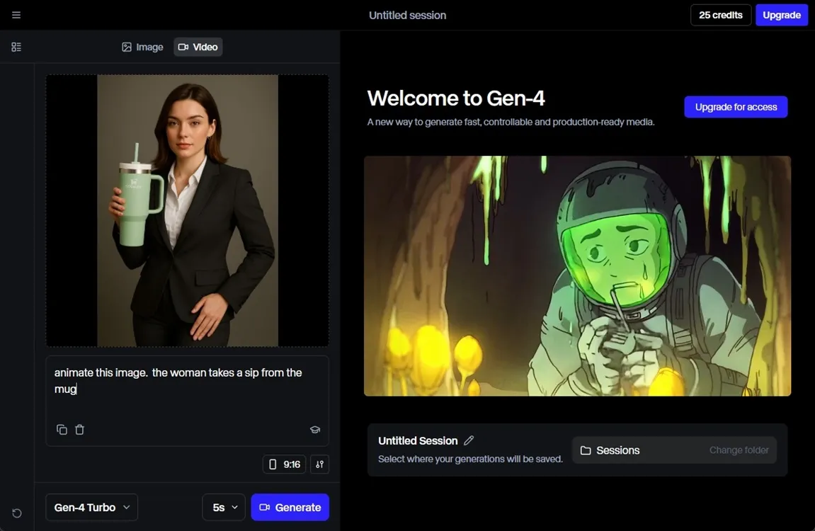Check remaining credits via the 25 credits button
The height and width of the screenshot is (531, 815).
pos(720,14)
